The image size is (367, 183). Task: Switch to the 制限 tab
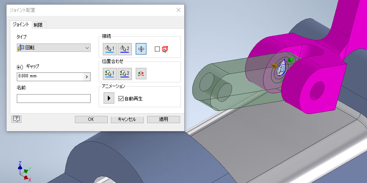(38, 25)
